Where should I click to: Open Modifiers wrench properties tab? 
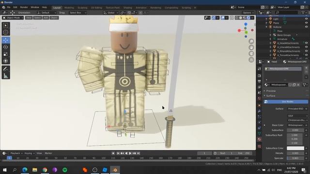[260, 111]
